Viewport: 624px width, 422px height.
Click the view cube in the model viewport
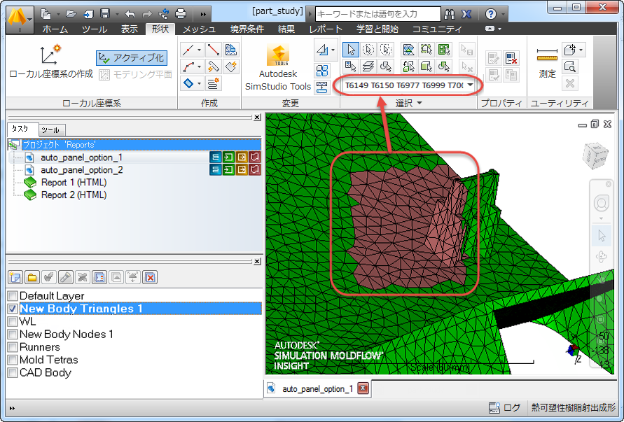(x=595, y=155)
